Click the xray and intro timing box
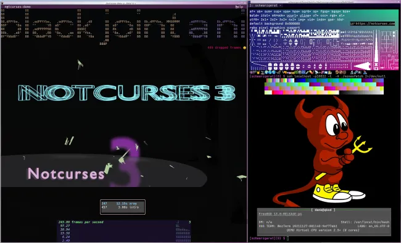Viewport: 401px width, 243px height. click(123, 207)
